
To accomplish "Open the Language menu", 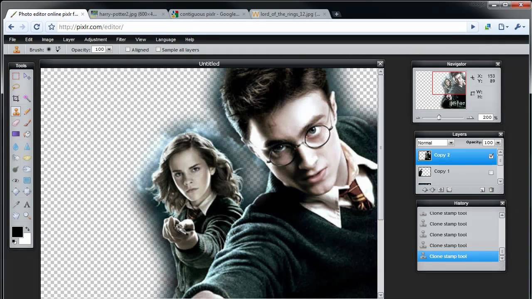I will coord(166,39).
